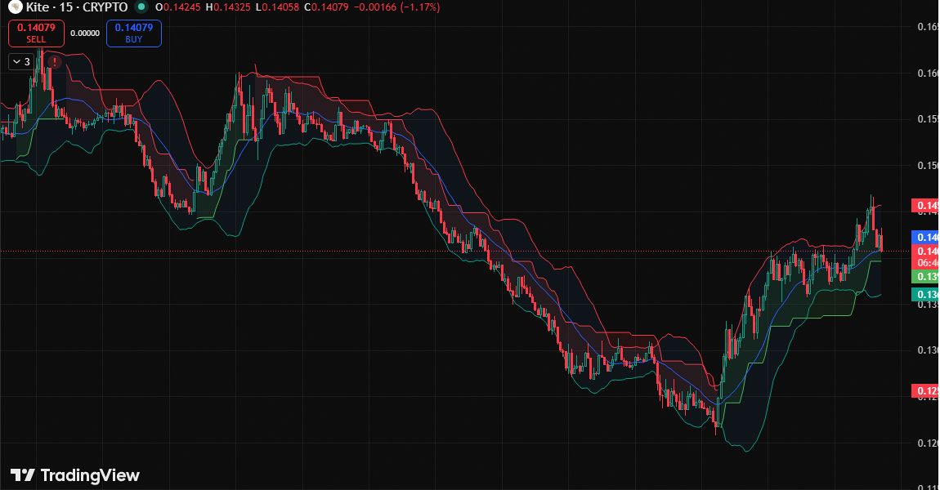Click the change value −0.00166 (−1.17%)

396,7
